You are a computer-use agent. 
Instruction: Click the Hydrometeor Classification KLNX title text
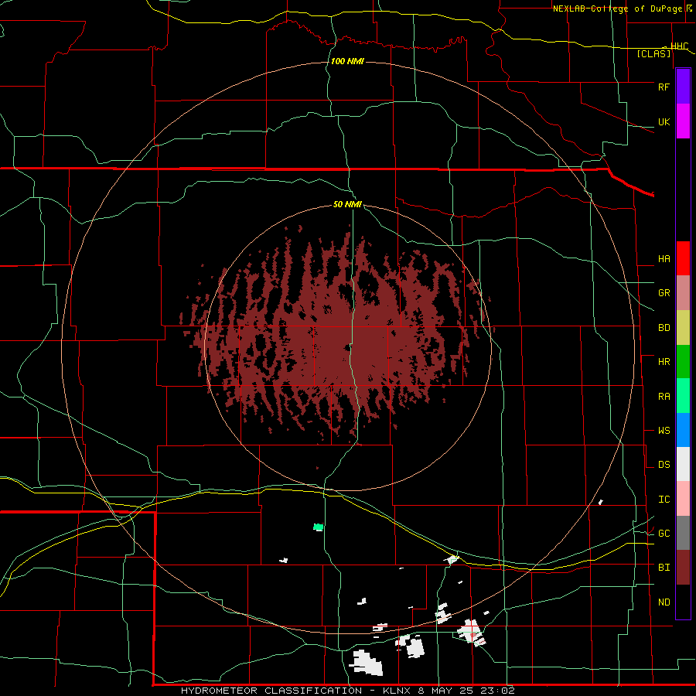click(347, 691)
